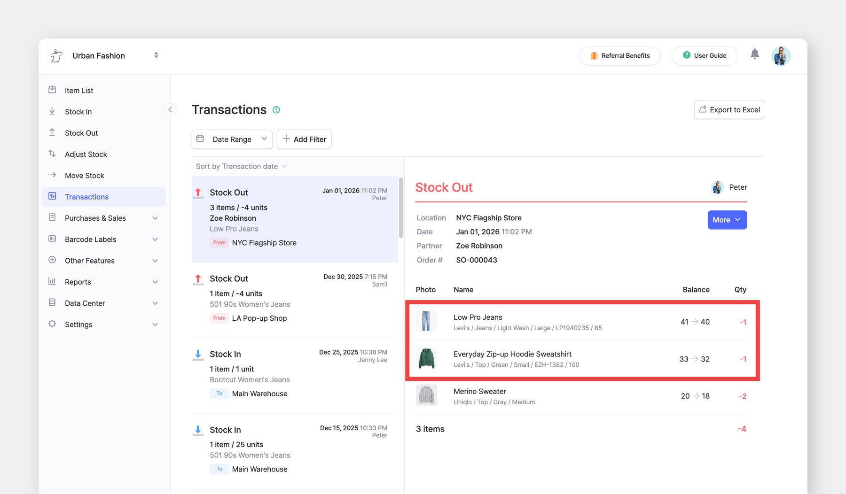
Task: Click the Low Pro Jeans product thumbnail
Action: point(427,321)
